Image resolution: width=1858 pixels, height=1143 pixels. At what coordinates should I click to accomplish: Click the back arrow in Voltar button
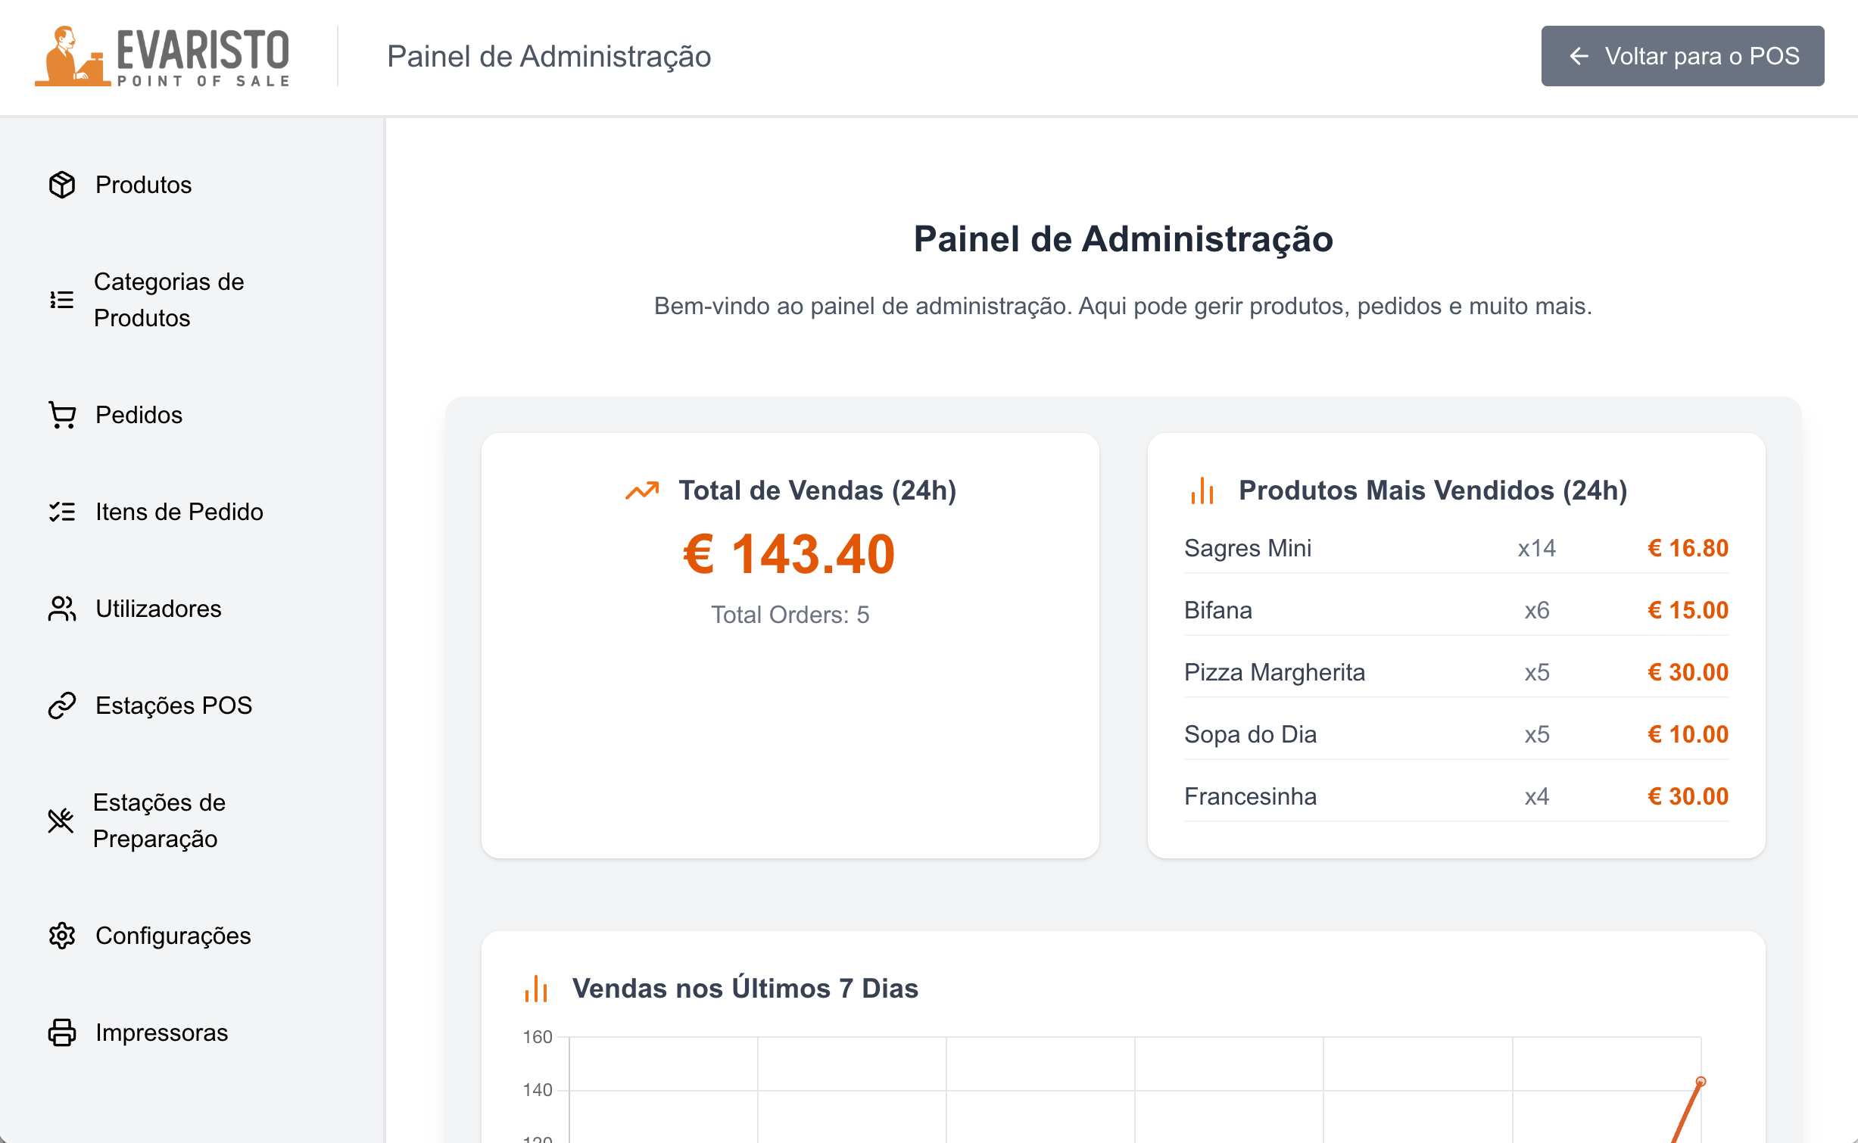click(1579, 56)
